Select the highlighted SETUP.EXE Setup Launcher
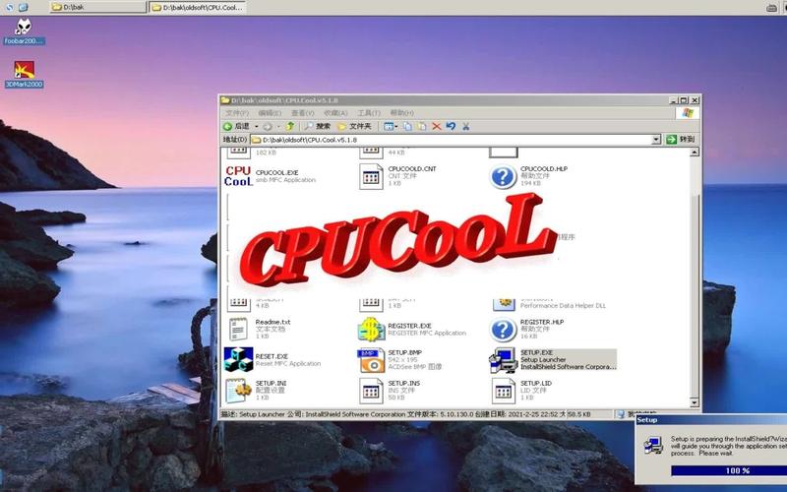This screenshot has height=492, width=787. tap(553, 360)
